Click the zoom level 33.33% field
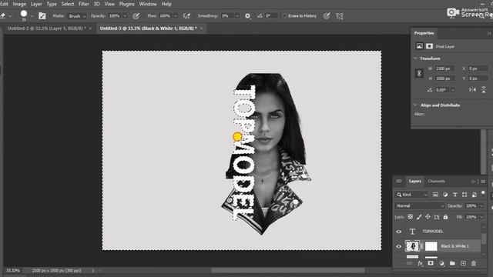 13,270
